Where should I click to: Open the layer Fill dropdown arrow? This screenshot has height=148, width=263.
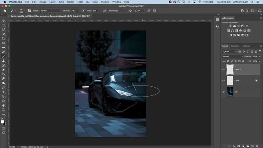point(259,61)
